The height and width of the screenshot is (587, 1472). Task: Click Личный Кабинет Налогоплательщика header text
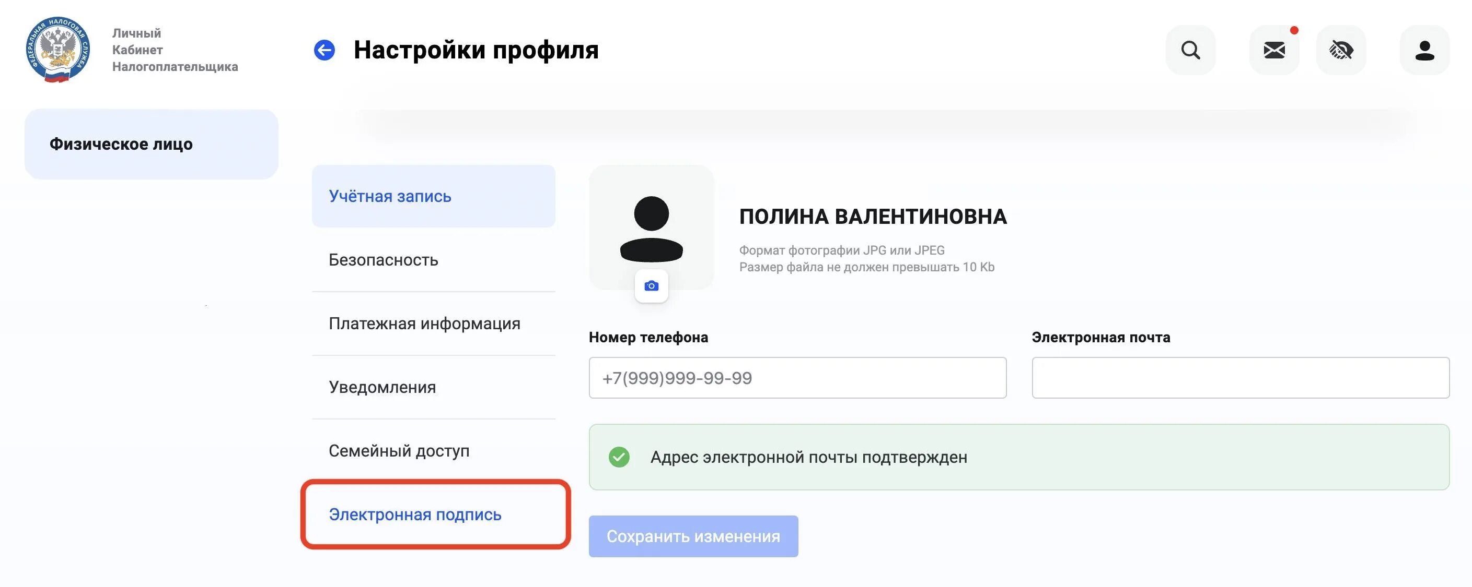coord(175,50)
